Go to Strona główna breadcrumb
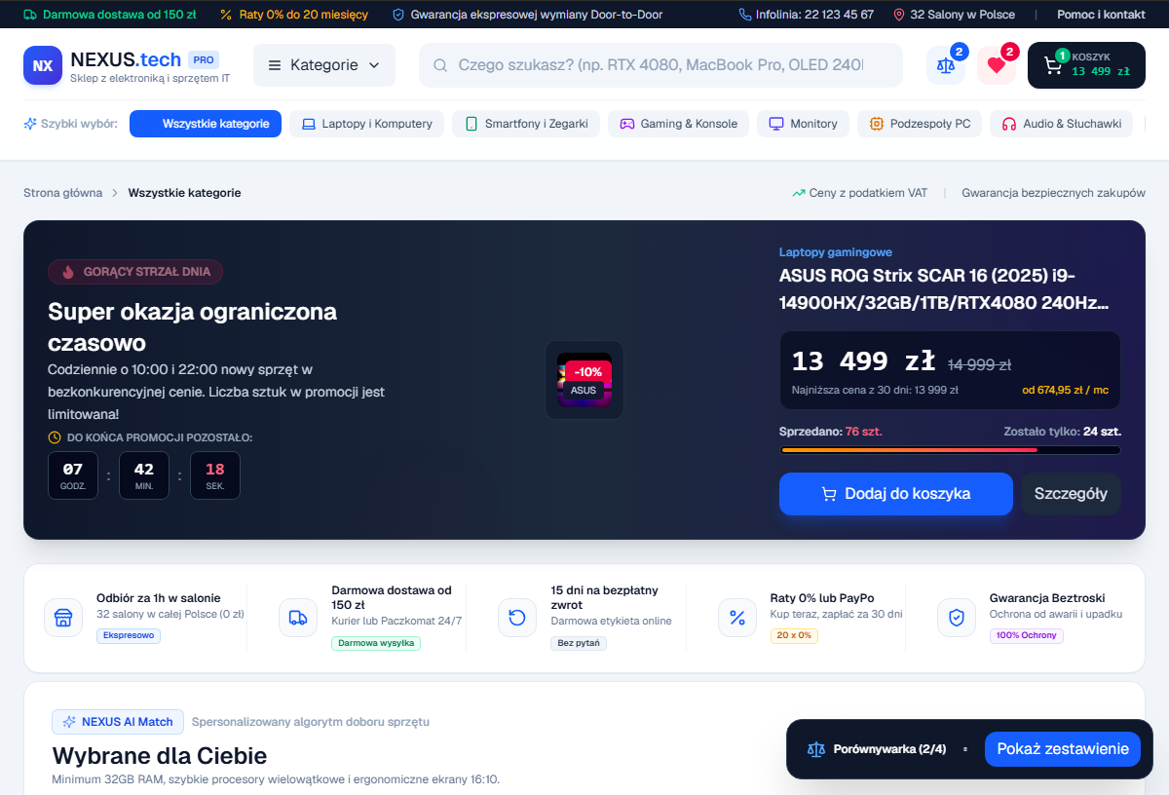Viewport: 1169px width, 795px height. 62,193
